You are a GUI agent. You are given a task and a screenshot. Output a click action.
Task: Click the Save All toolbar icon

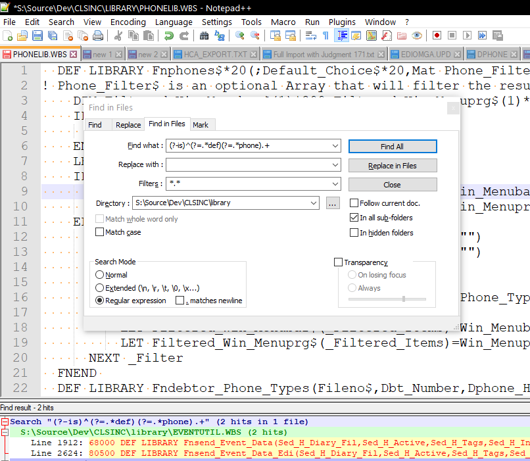tap(53, 36)
